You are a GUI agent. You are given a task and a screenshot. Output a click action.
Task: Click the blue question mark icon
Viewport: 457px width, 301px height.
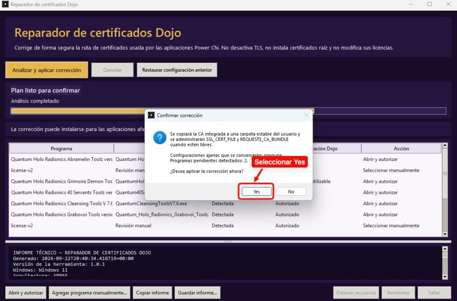(160, 138)
